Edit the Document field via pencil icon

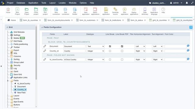45,46
